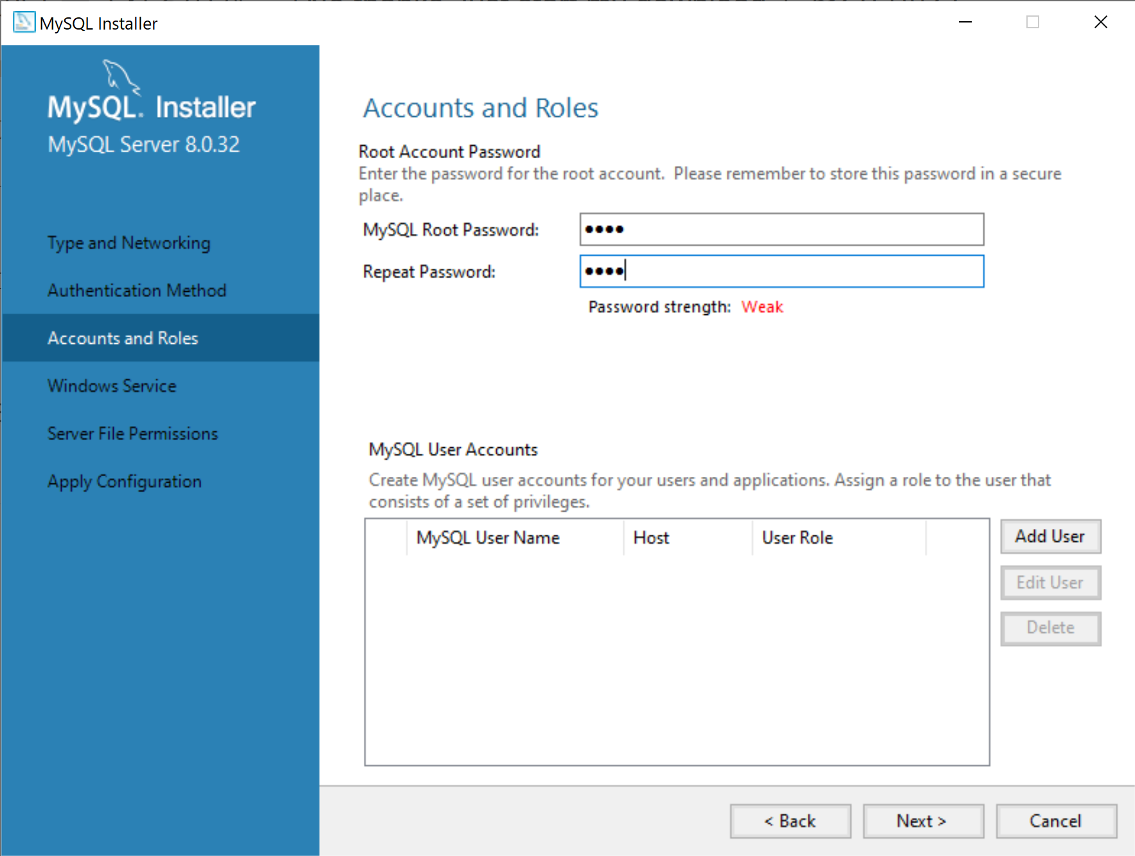Viewport: 1135px width, 856px height.
Task: Click the Next button to continue
Action: (x=923, y=821)
